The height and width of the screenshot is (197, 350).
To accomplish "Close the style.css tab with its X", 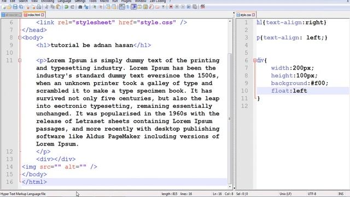I will [x=253, y=15].
